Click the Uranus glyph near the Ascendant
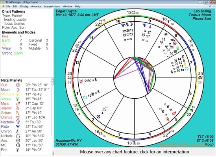The height and width of the screenshot is (157, 216). point(81,81)
